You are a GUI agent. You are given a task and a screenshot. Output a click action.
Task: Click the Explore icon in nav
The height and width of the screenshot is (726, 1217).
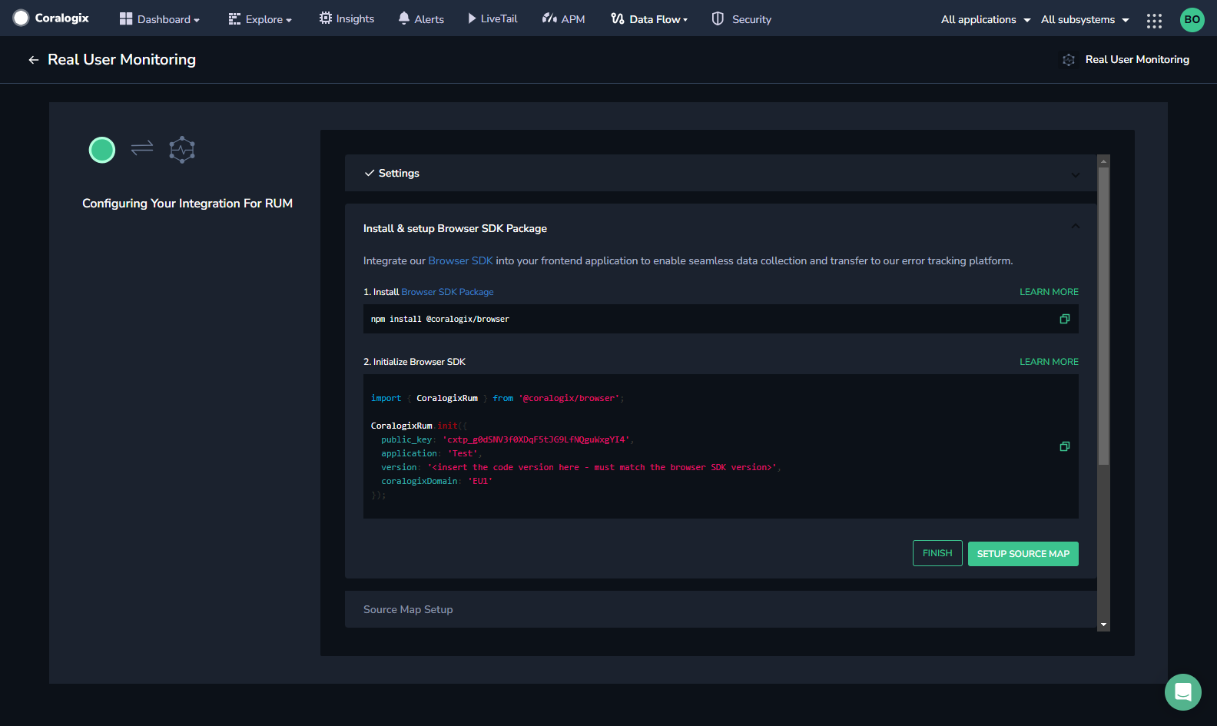234,18
